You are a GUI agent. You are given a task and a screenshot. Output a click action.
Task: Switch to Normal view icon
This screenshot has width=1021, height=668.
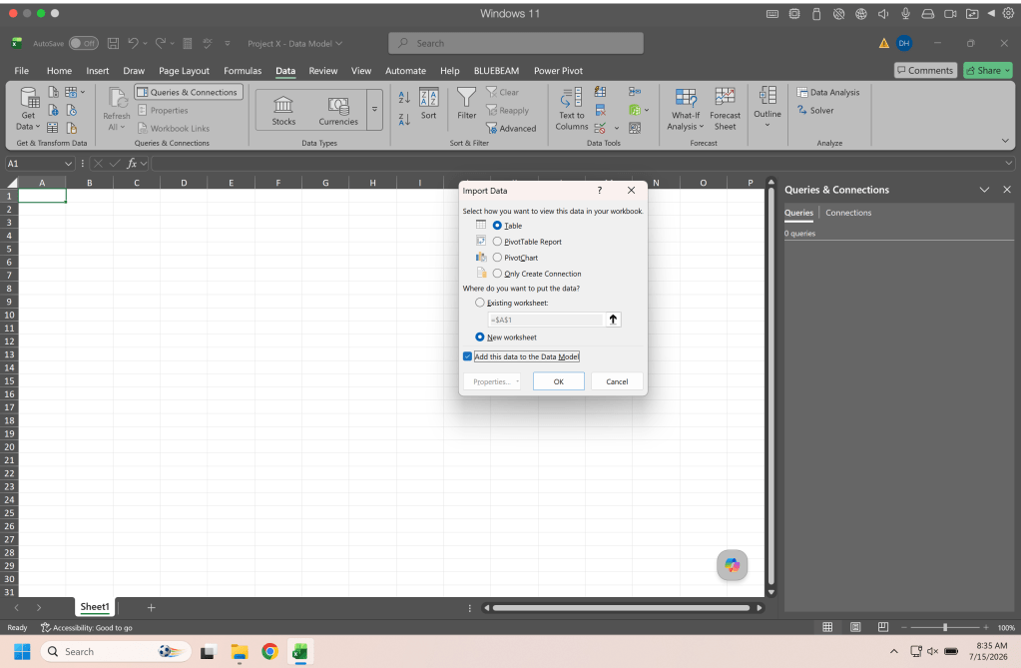(x=827, y=627)
